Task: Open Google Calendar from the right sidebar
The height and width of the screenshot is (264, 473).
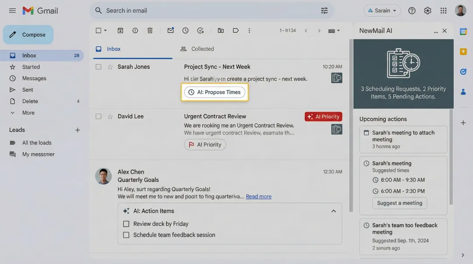Action: pos(463,31)
